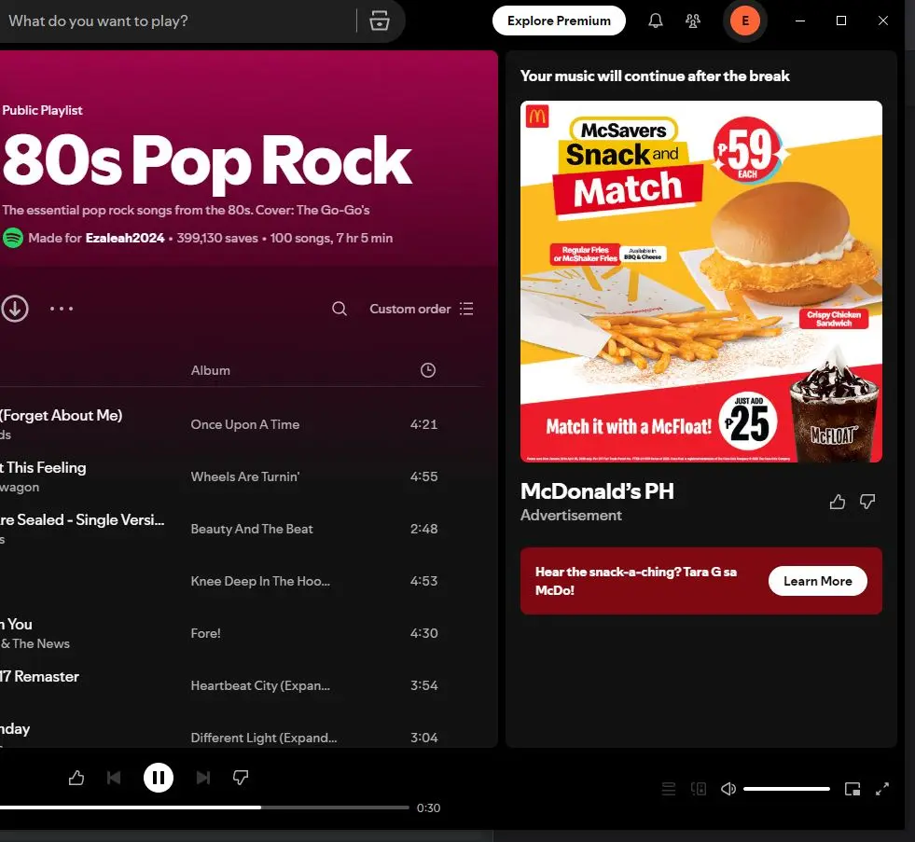The image size is (915, 842).
Task: Skip to previous track
Action: click(x=114, y=778)
